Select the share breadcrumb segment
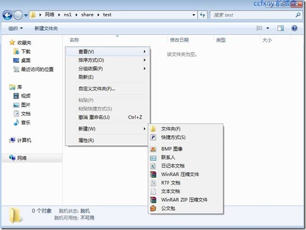Viewport: 306px width, 230px height. click(87, 15)
